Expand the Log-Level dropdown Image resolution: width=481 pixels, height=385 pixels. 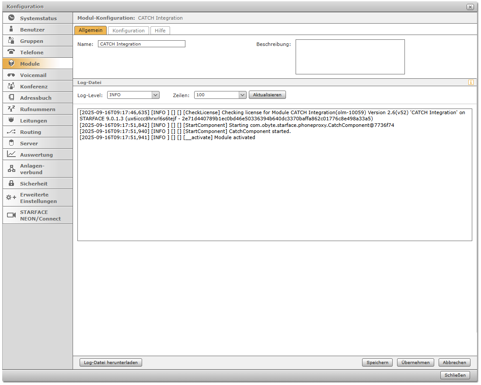click(155, 95)
